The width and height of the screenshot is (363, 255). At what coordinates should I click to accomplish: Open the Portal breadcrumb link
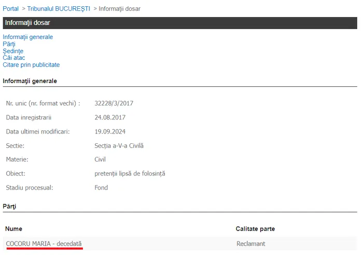10,9
